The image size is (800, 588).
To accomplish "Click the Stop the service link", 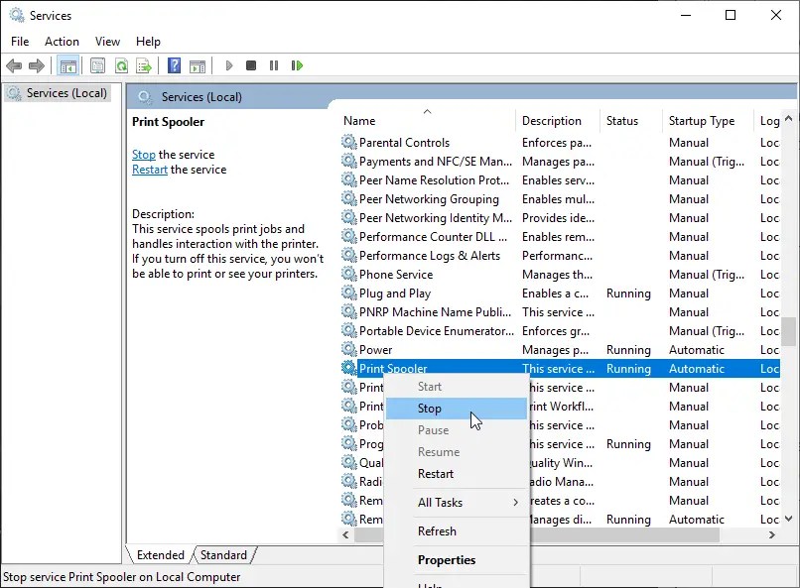I will click(x=144, y=155).
